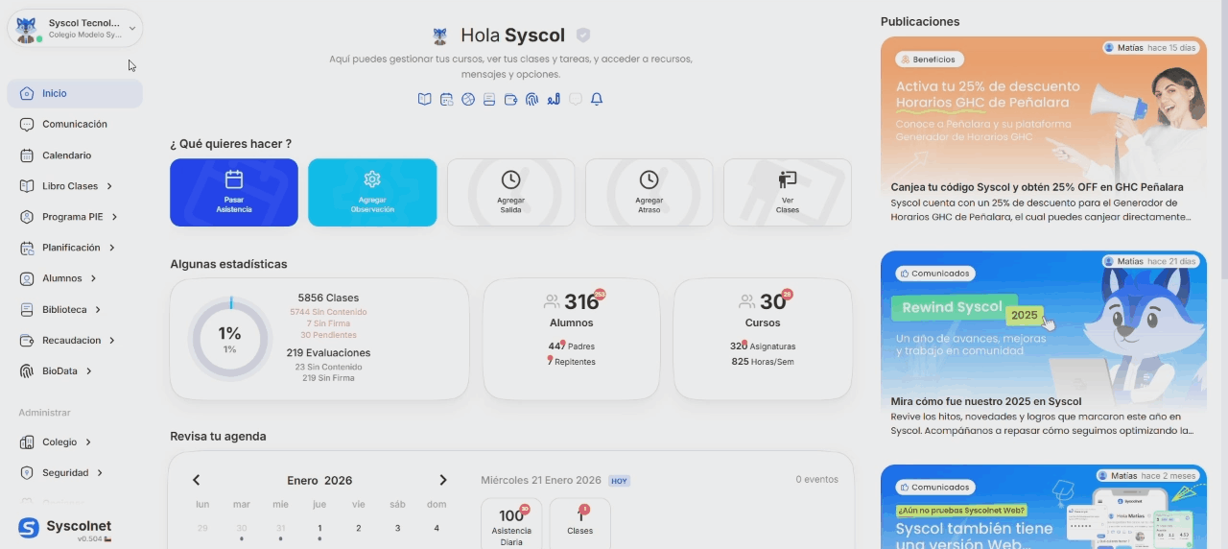The height and width of the screenshot is (549, 1228).
Task: Go to Inicio in the sidebar
Action: click(75, 94)
